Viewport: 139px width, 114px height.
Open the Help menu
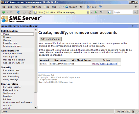54,7
